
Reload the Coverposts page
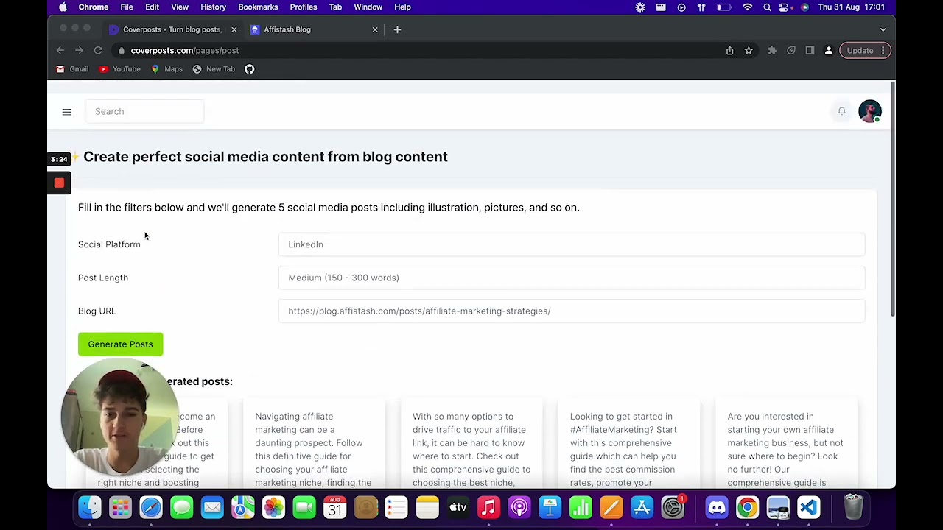98,51
